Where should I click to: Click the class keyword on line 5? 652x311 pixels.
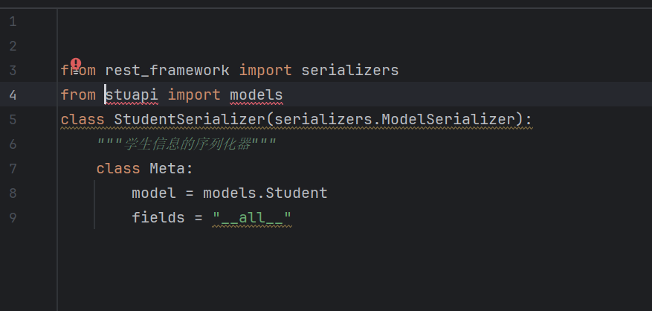[83, 120]
